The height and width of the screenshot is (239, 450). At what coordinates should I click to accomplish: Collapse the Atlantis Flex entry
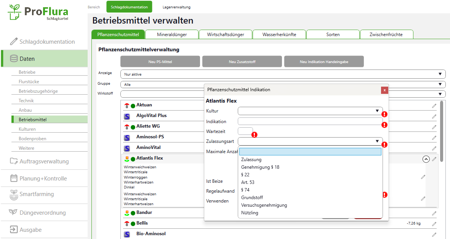point(426,159)
